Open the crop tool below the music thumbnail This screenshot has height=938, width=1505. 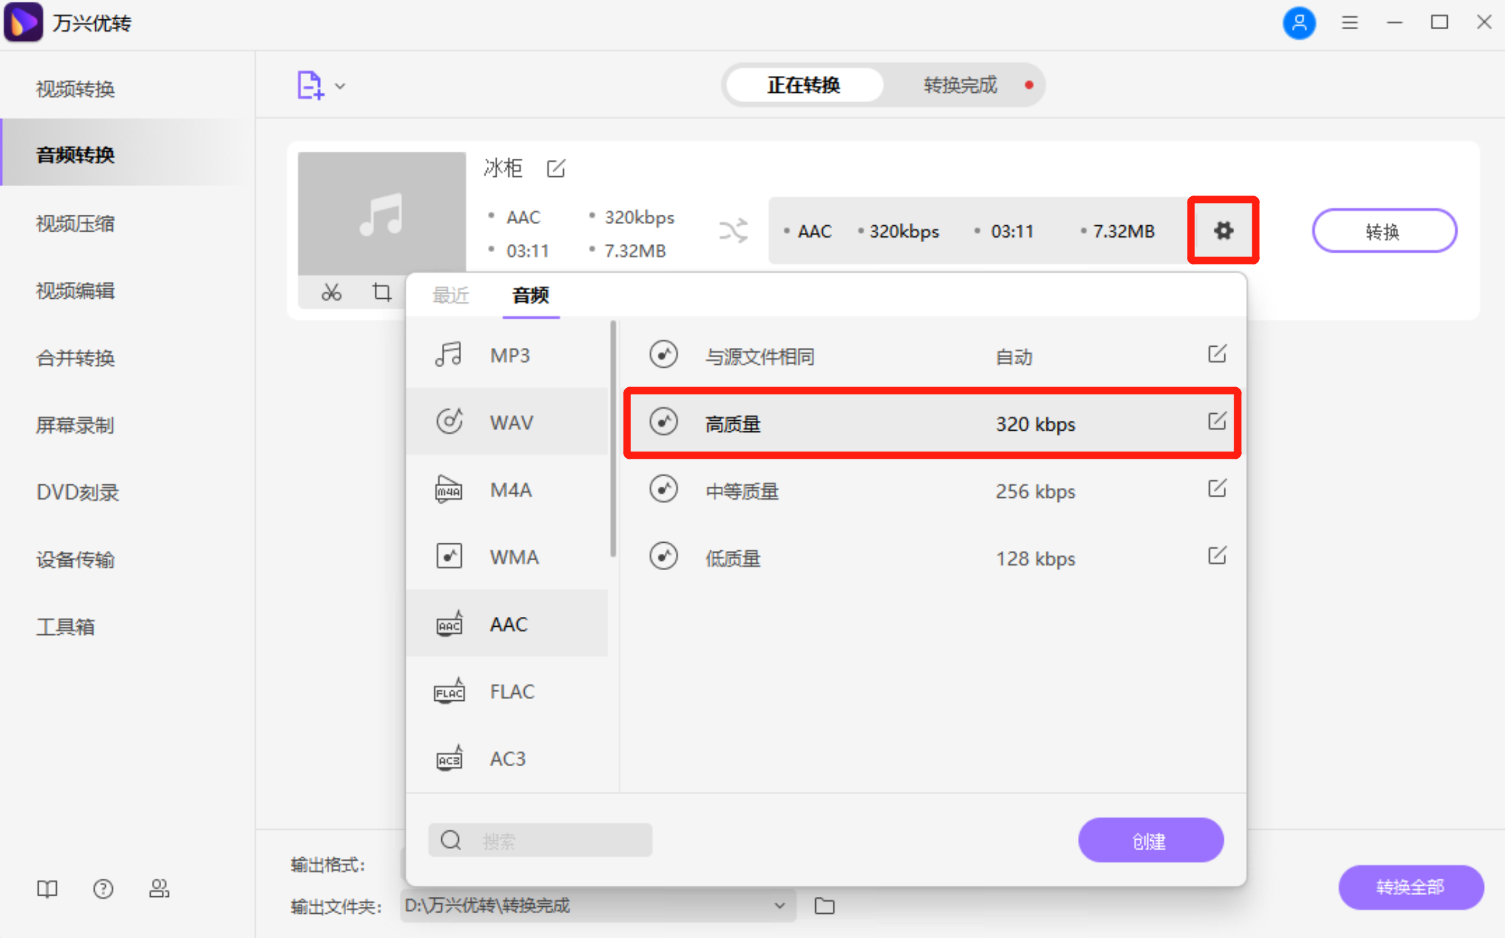coord(382,292)
